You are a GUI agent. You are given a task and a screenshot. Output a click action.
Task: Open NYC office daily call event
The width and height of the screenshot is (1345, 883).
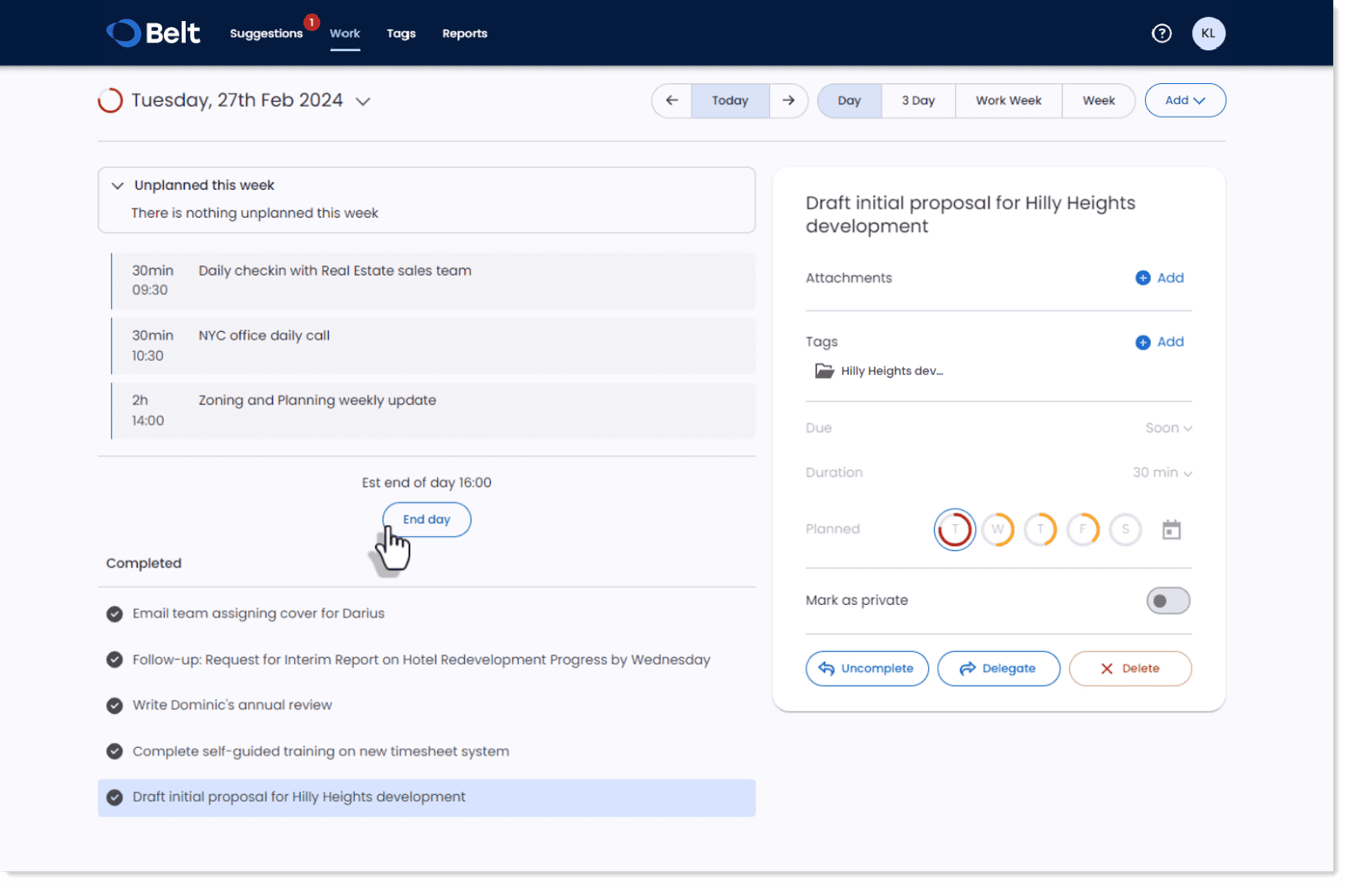pos(433,345)
